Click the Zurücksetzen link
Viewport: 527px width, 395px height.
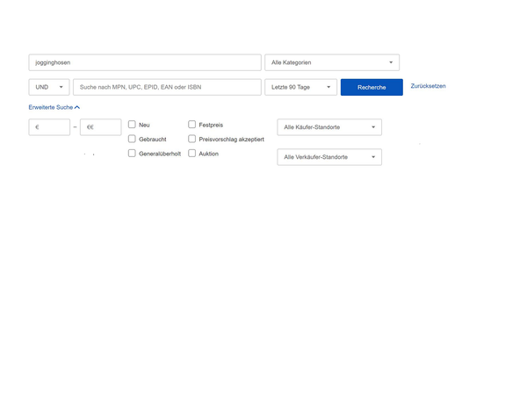[x=429, y=86]
